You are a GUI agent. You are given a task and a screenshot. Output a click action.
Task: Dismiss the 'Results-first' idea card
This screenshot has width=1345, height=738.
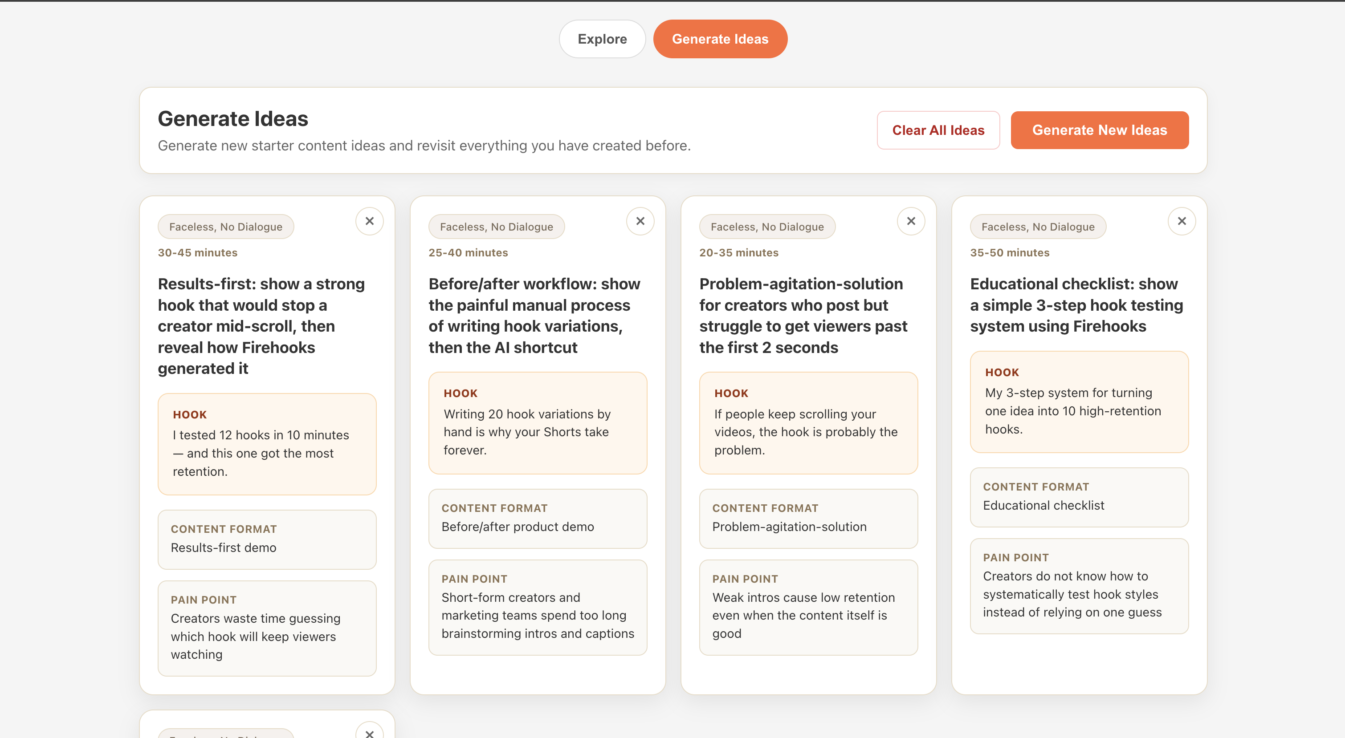point(369,221)
